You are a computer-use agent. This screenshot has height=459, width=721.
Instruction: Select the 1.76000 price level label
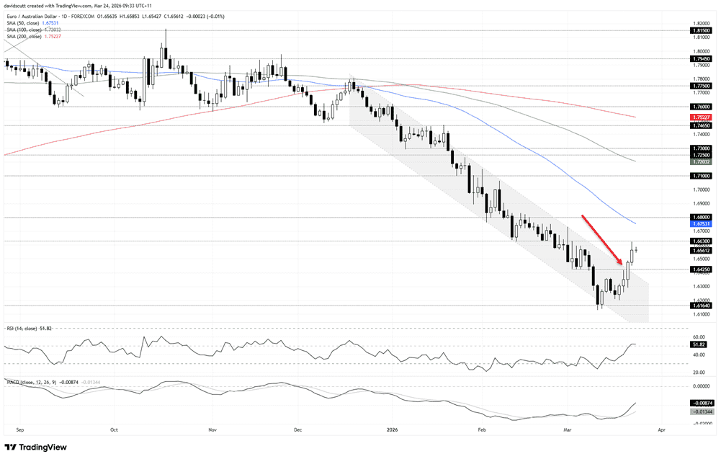tap(701, 107)
